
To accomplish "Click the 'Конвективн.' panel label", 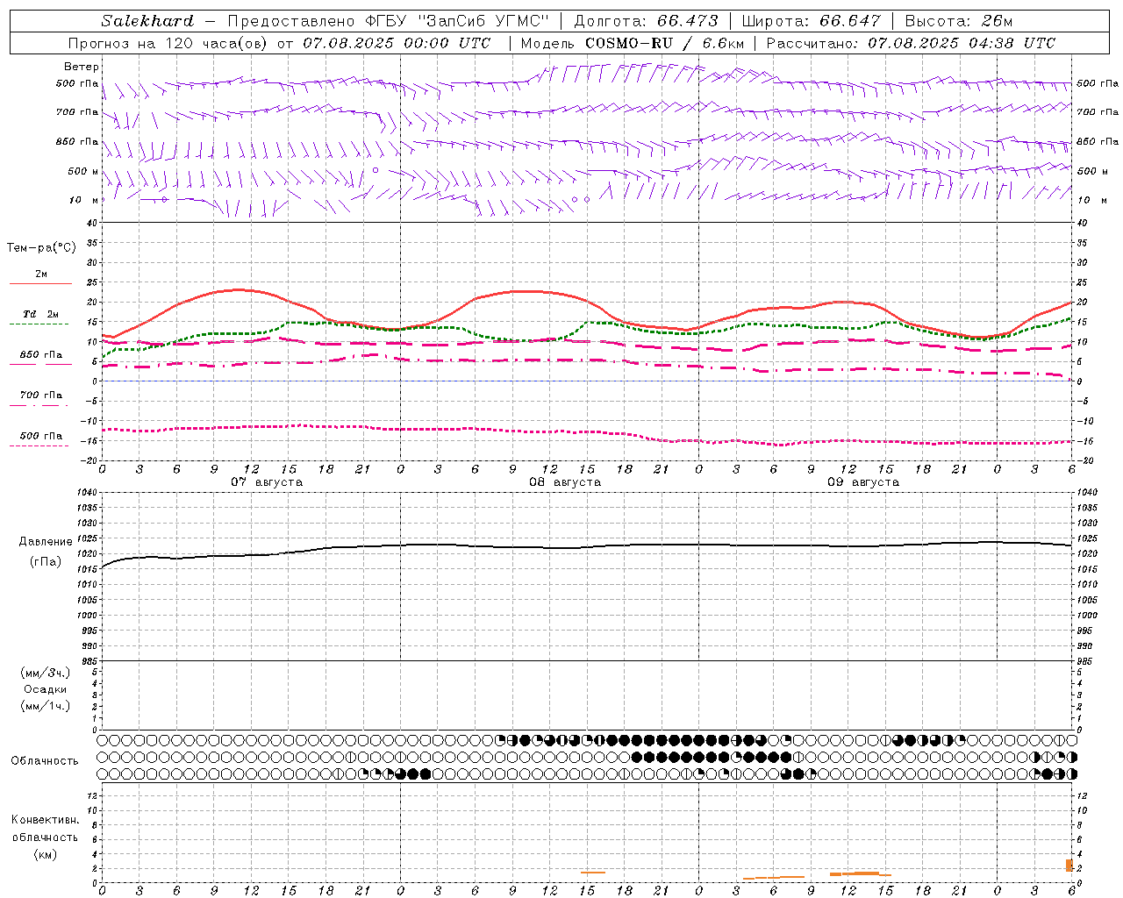I will (46, 820).
